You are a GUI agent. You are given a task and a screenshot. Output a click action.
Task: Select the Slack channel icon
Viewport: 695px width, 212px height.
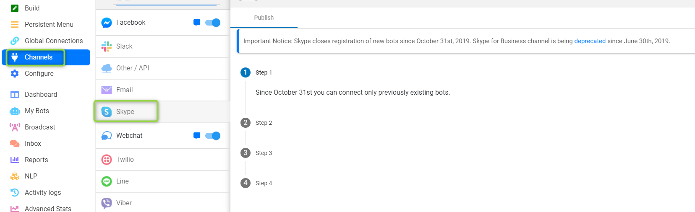pyautogui.click(x=107, y=47)
